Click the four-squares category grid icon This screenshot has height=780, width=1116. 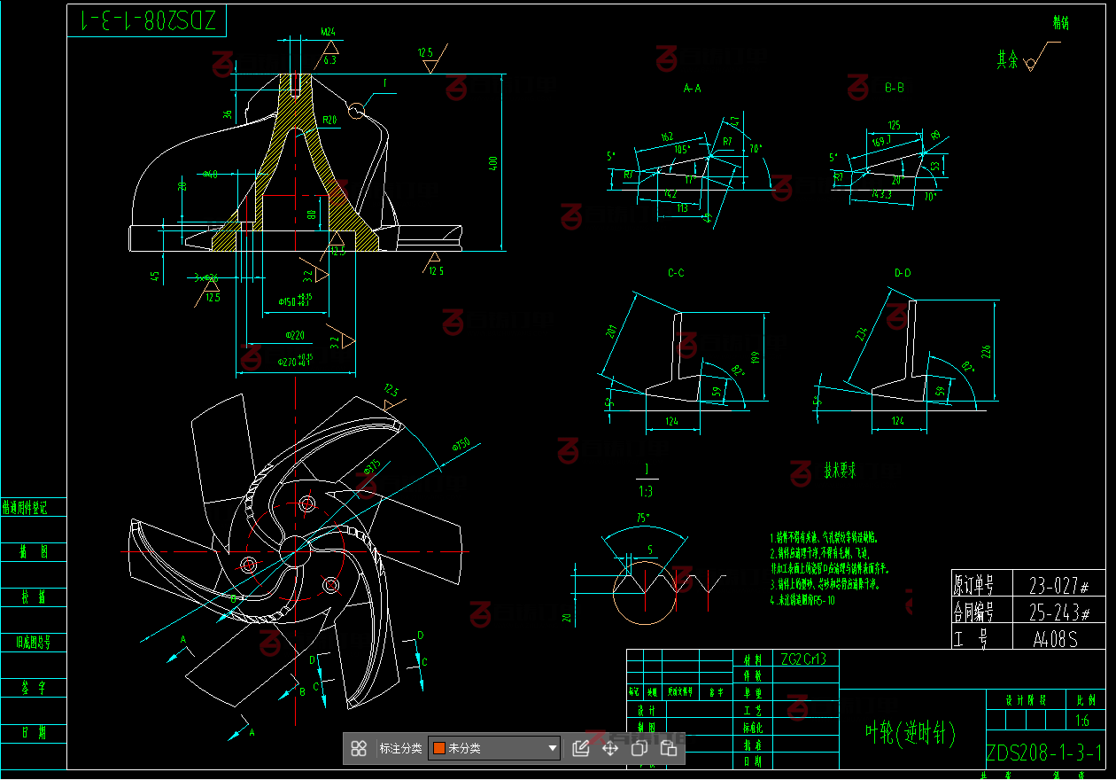tap(359, 748)
